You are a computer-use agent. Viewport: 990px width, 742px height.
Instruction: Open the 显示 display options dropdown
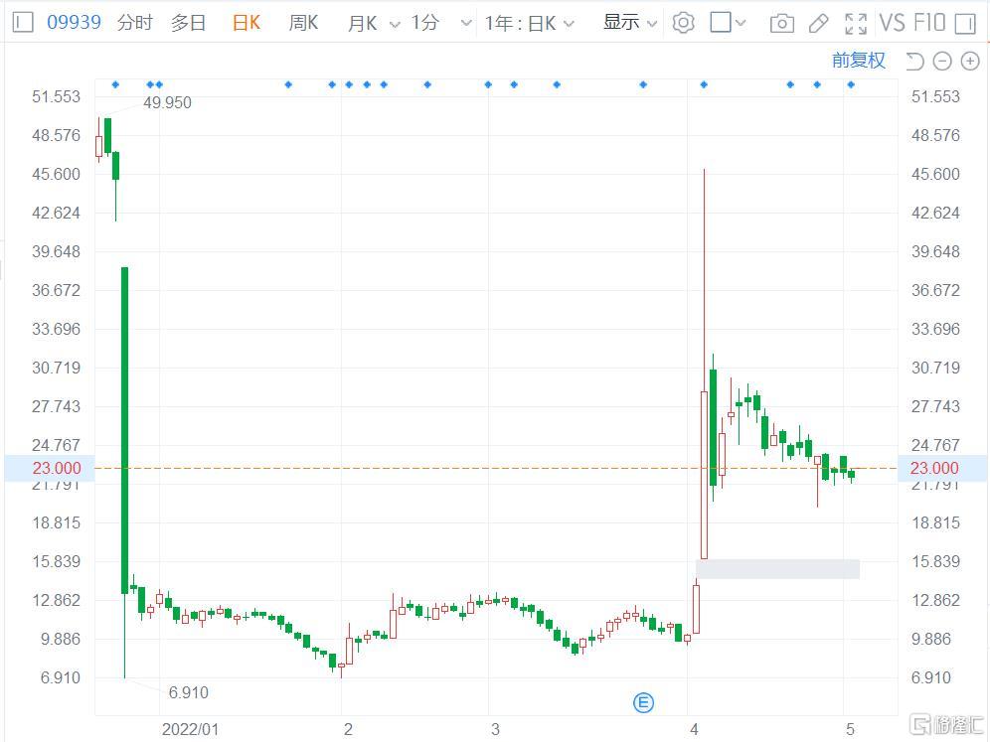point(630,22)
